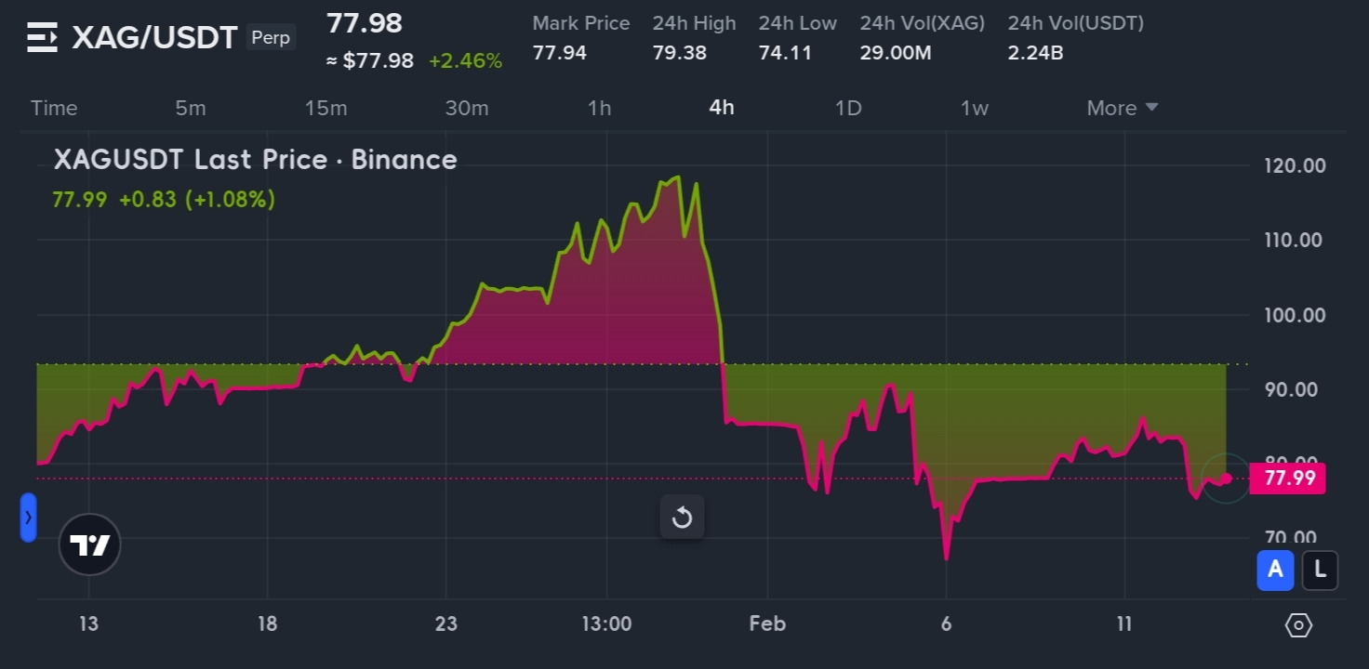This screenshot has height=669, width=1369.
Task: Select the 5m interval
Action: click(x=190, y=108)
